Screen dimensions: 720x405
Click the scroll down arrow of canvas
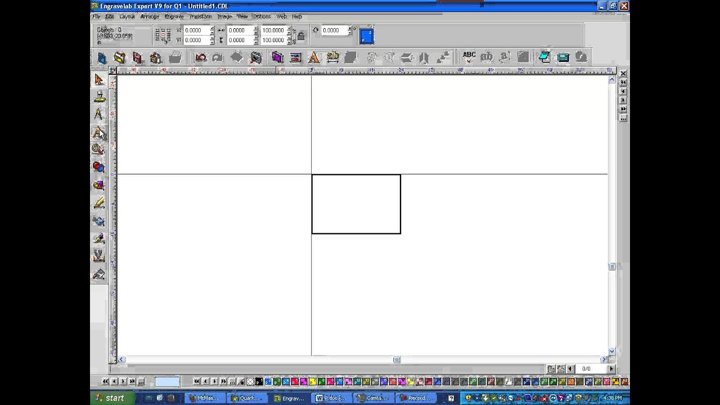(x=612, y=351)
